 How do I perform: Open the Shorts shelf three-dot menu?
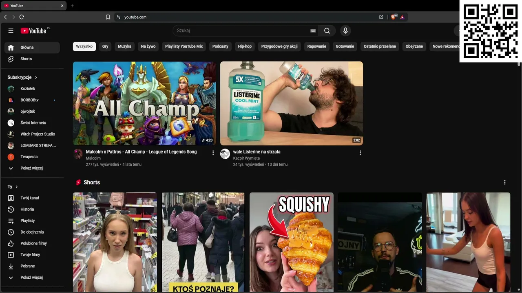(505, 182)
